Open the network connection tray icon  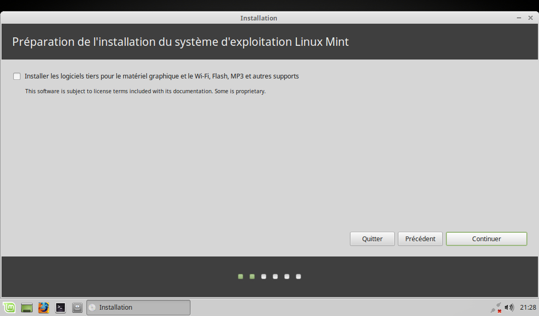click(x=496, y=308)
